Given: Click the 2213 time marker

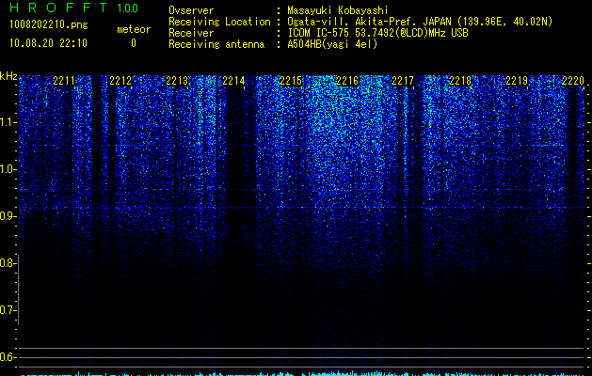Looking at the screenshot, I should point(177,81).
